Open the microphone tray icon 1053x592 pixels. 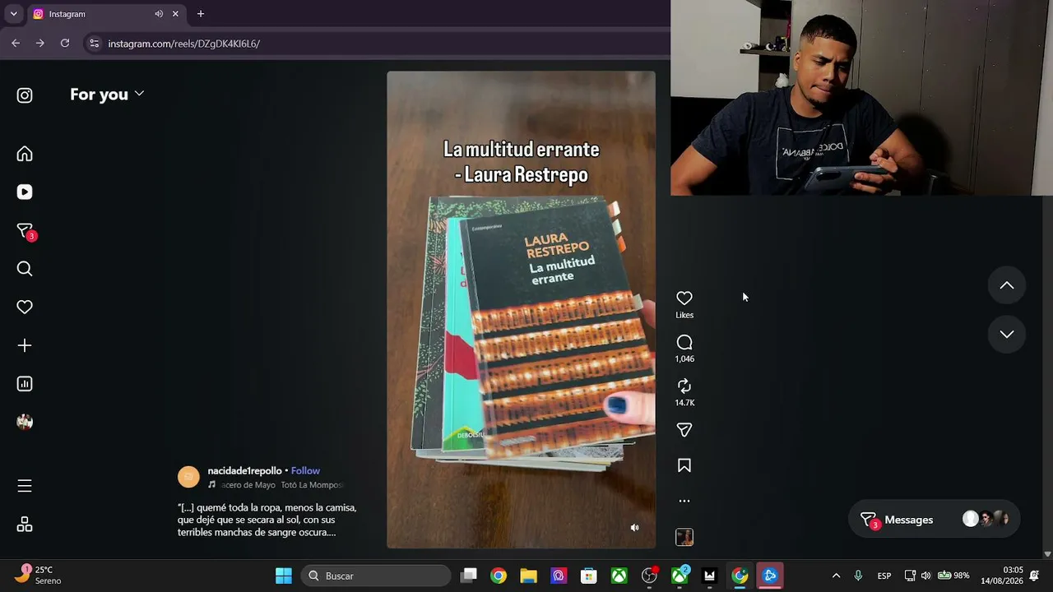(x=858, y=576)
